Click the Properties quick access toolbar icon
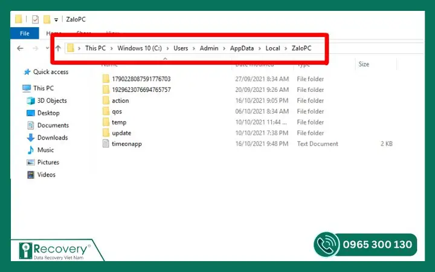 pyautogui.click(x=35, y=19)
